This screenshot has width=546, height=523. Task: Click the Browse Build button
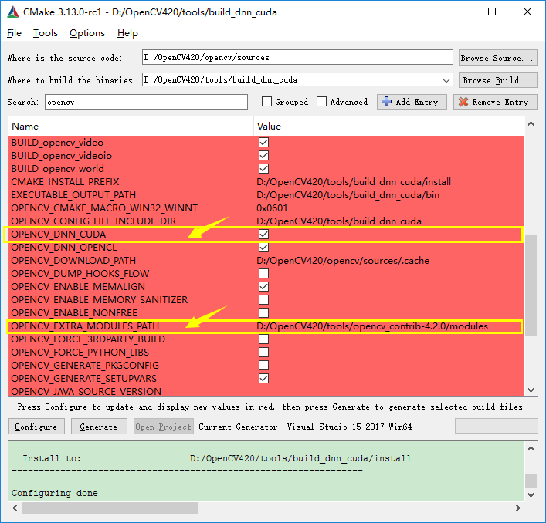[497, 80]
